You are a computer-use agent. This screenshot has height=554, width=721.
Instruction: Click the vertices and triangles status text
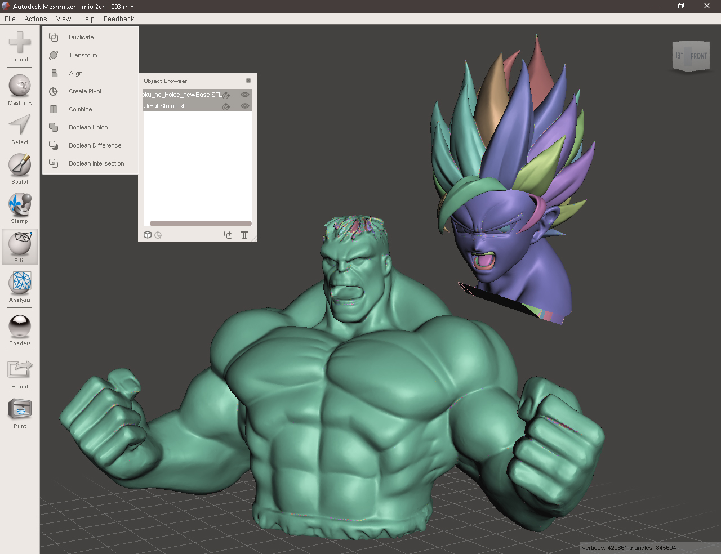click(x=629, y=548)
